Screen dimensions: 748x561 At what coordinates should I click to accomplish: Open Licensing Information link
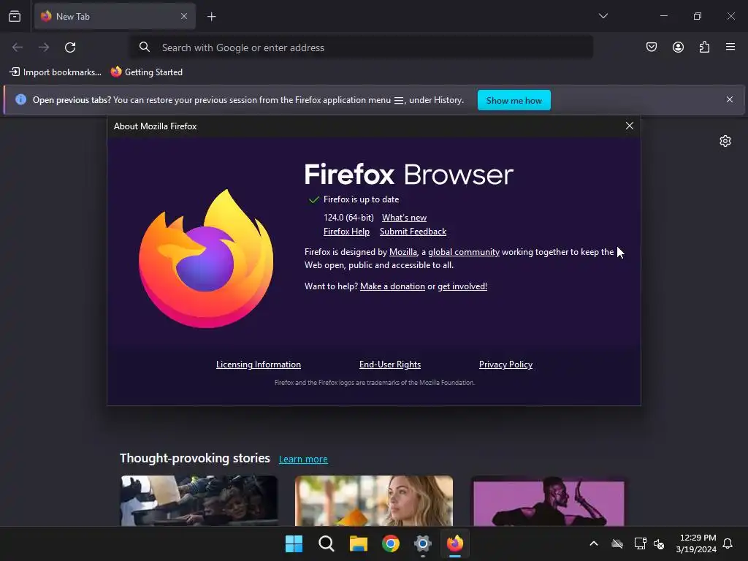[x=258, y=365]
